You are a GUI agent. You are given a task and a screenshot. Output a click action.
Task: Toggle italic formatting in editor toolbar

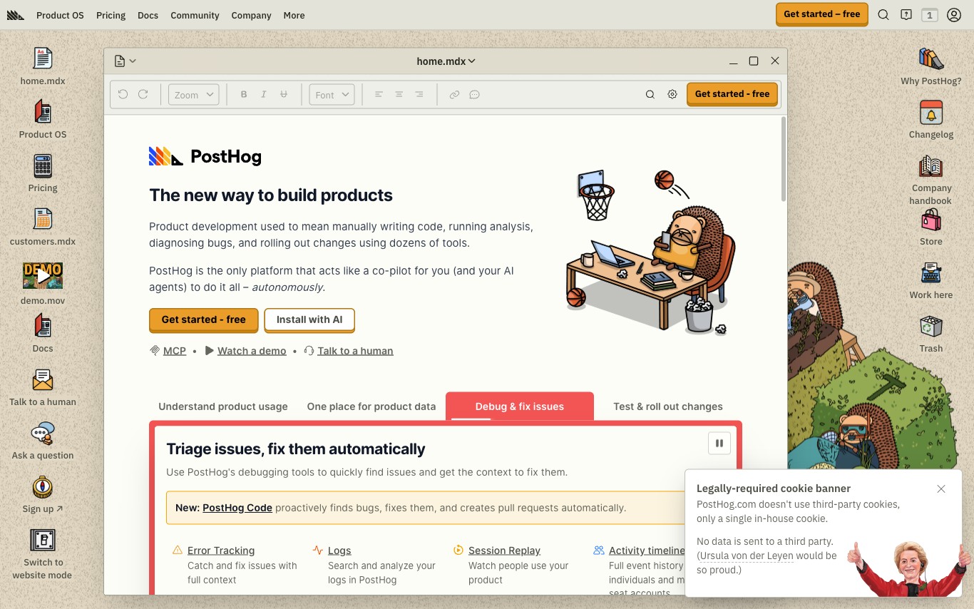pos(264,94)
